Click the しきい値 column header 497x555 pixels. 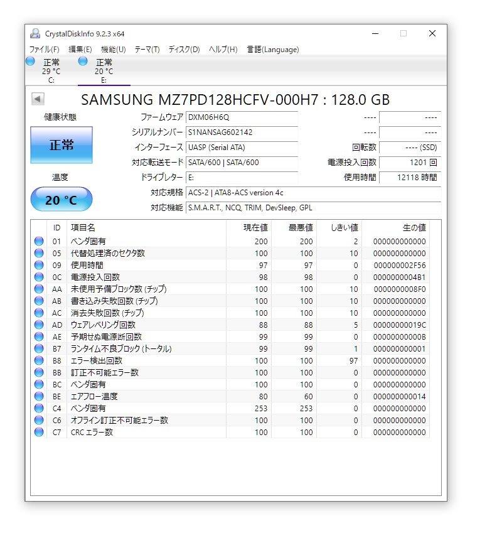[x=339, y=228]
